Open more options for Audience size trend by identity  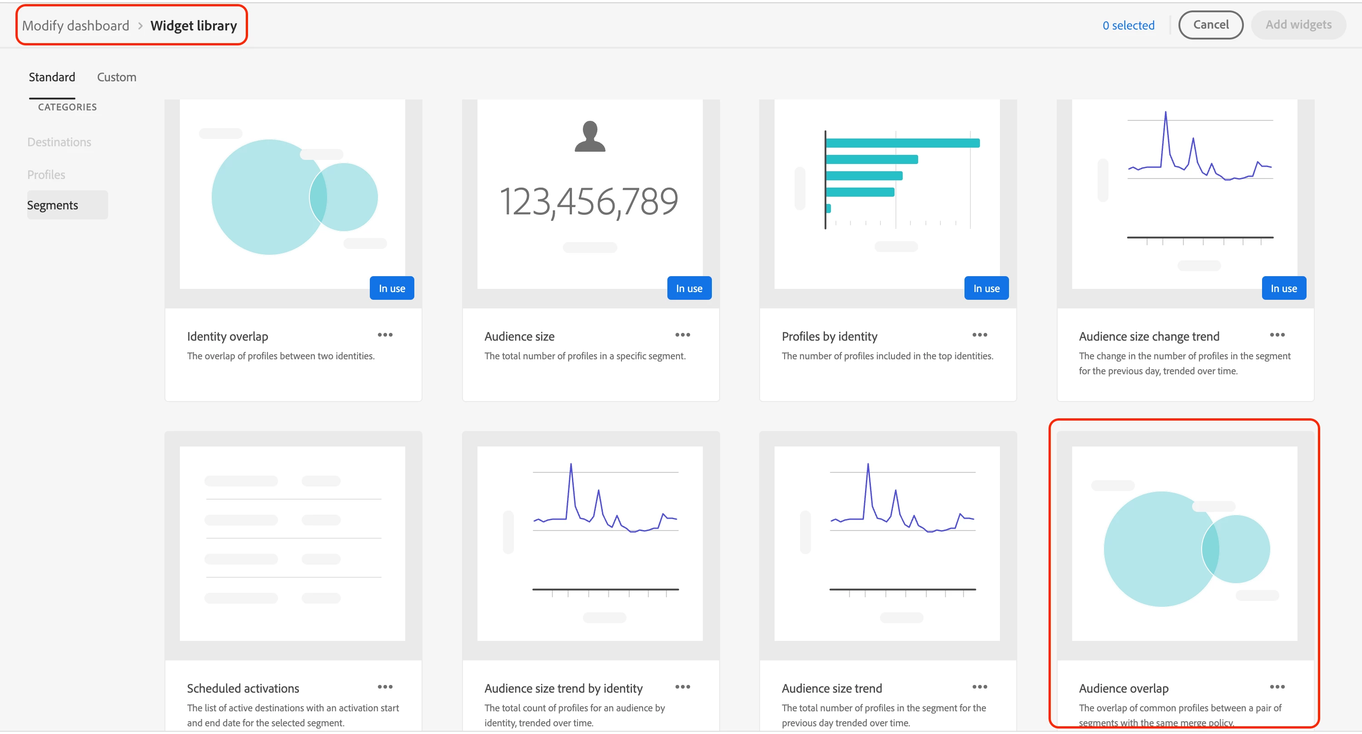coord(682,686)
